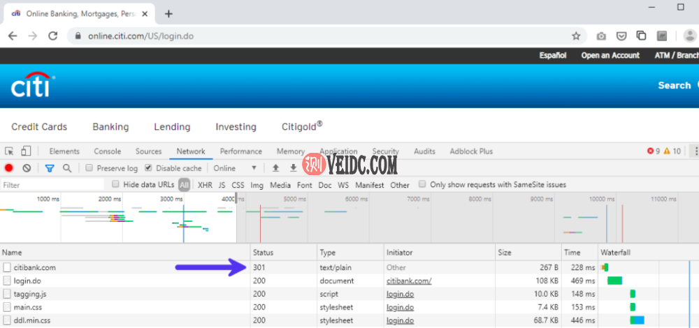
Task: Filter requests by Manifest
Action: [370, 185]
